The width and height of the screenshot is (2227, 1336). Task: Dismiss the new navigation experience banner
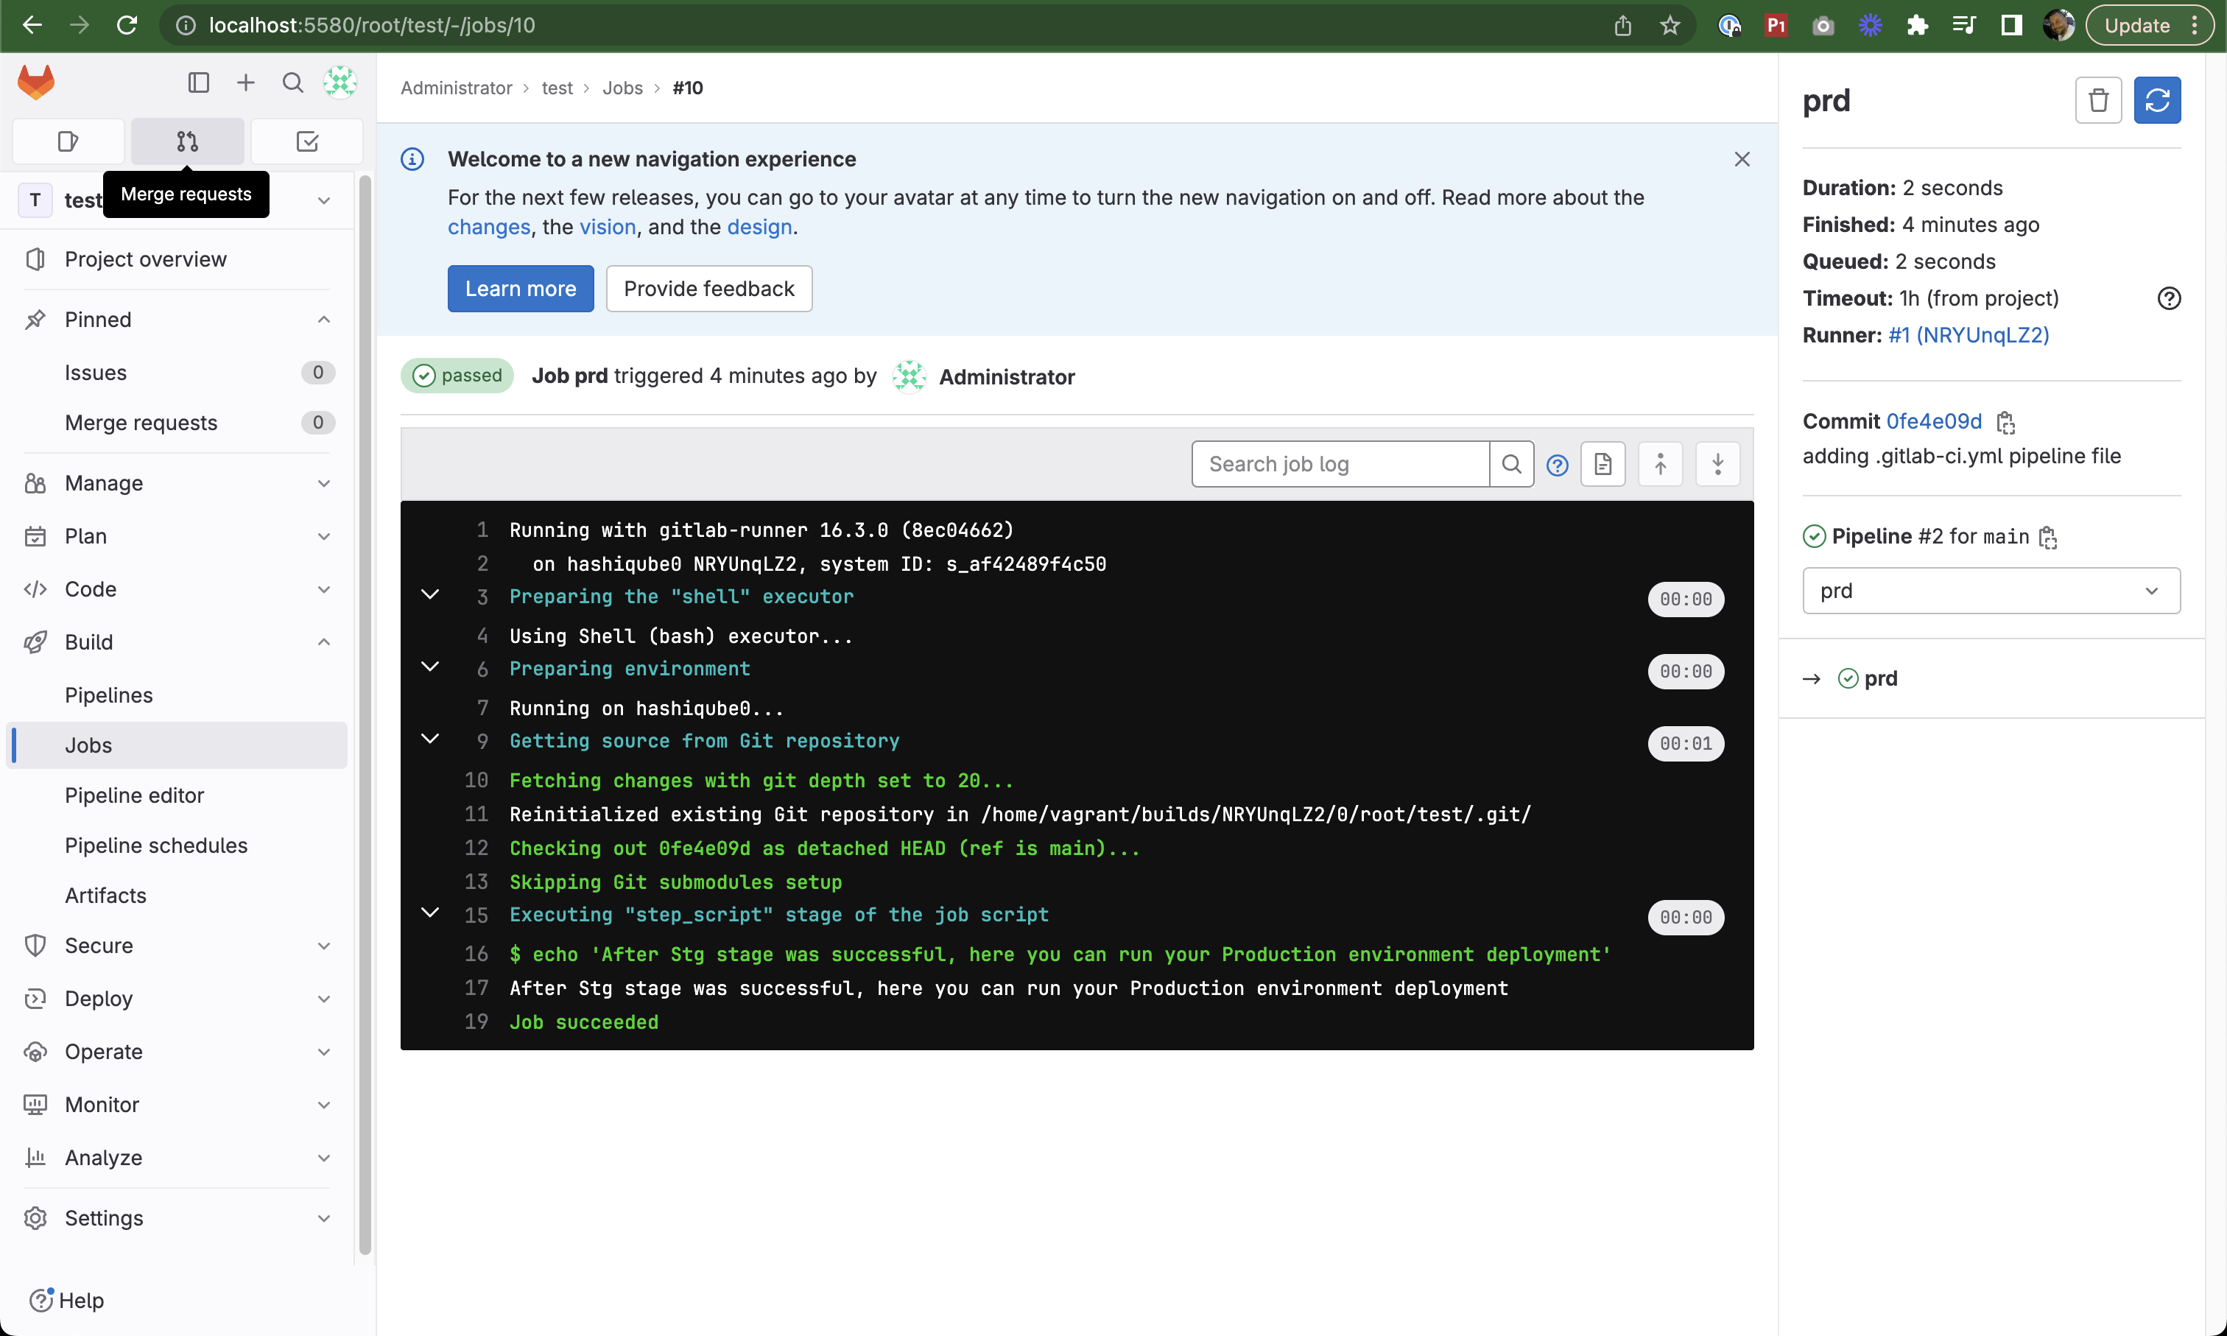click(x=1742, y=159)
